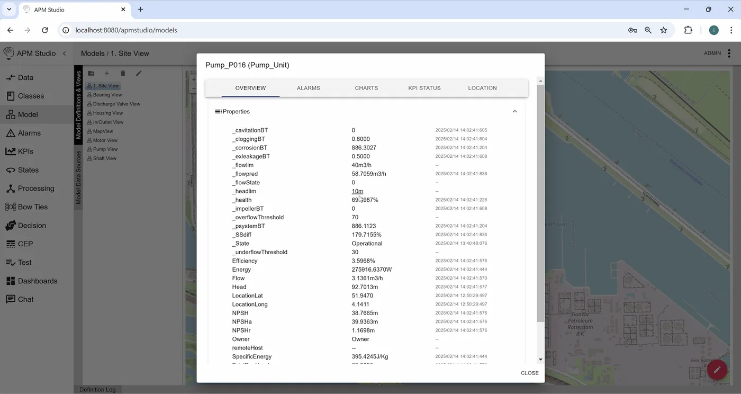Click the 10m _headlim value link

pyautogui.click(x=357, y=191)
